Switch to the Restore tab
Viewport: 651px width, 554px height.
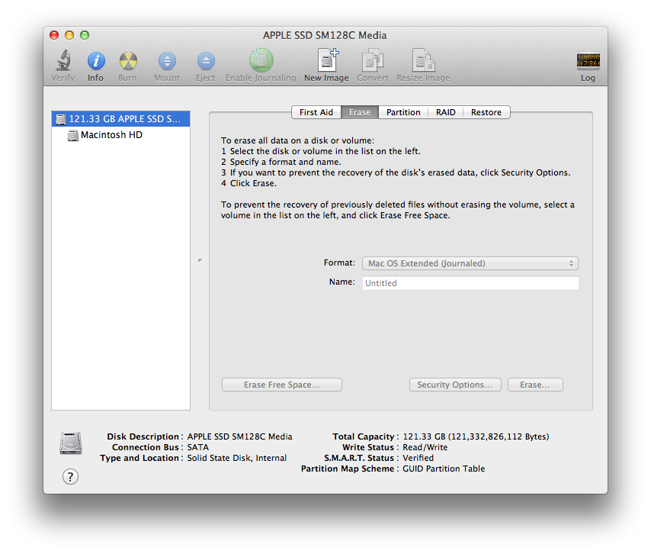tap(486, 112)
